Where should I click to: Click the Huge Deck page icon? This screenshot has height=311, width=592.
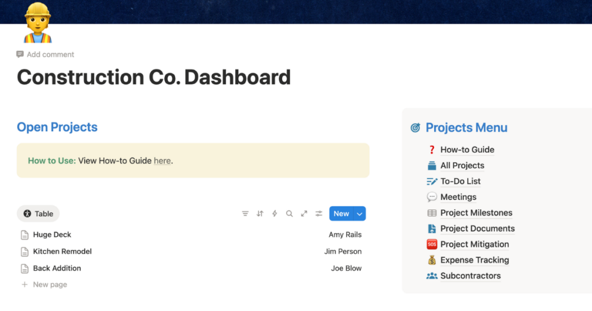click(24, 235)
